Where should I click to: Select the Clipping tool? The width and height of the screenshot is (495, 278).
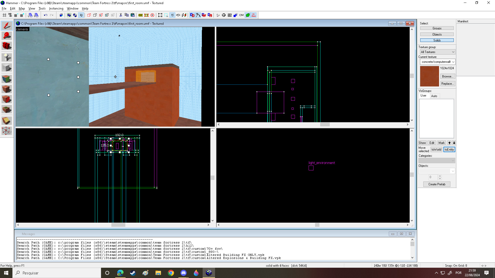click(x=7, y=120)
